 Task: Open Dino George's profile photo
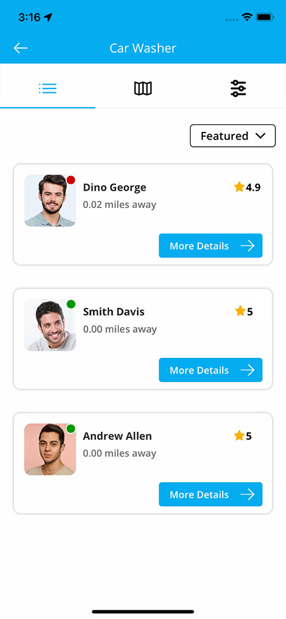point(50,201)
